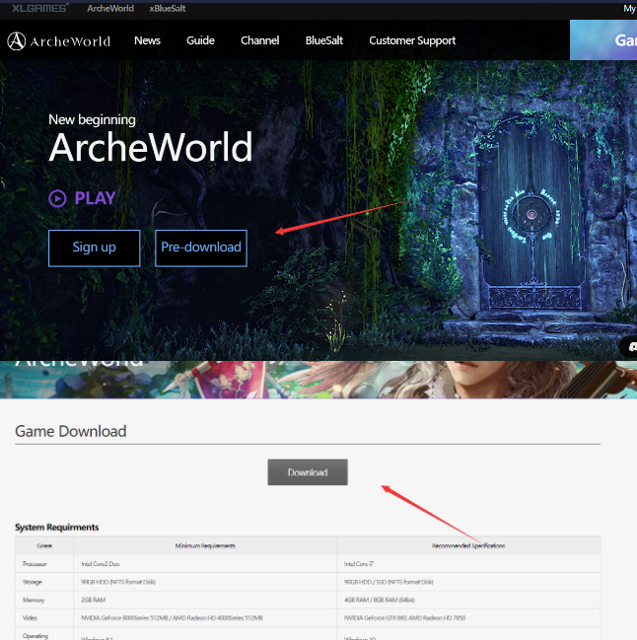The image size is (637, 640).
Task: Click the purple PLAY text
Action: 95,198
